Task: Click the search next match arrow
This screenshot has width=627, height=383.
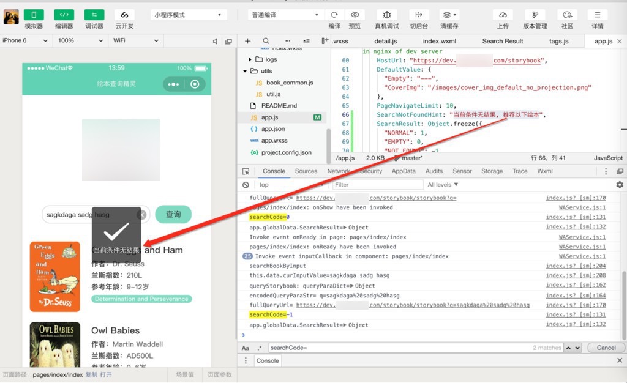Action: (577, 348)
